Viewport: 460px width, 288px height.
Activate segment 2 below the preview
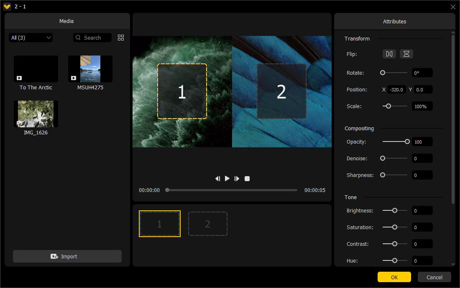(208, 223)
